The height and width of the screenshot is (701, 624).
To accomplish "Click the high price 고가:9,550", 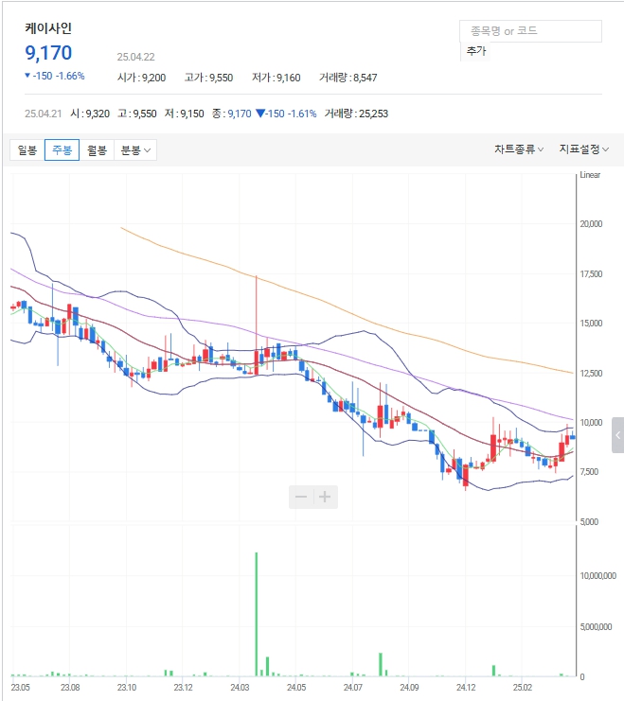I will coord(208,78).
